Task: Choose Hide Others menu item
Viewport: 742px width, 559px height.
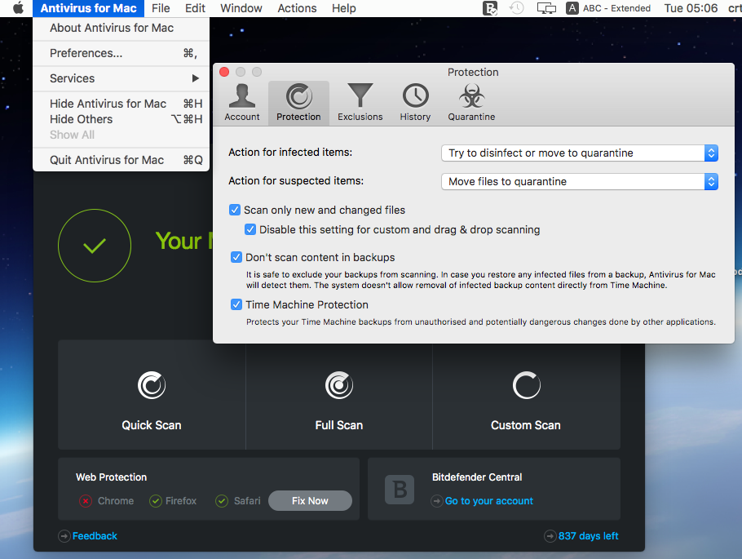Action: click(121, 119)
